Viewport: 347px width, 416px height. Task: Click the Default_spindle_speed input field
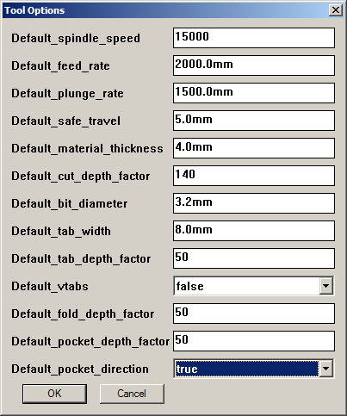(254, 38)
